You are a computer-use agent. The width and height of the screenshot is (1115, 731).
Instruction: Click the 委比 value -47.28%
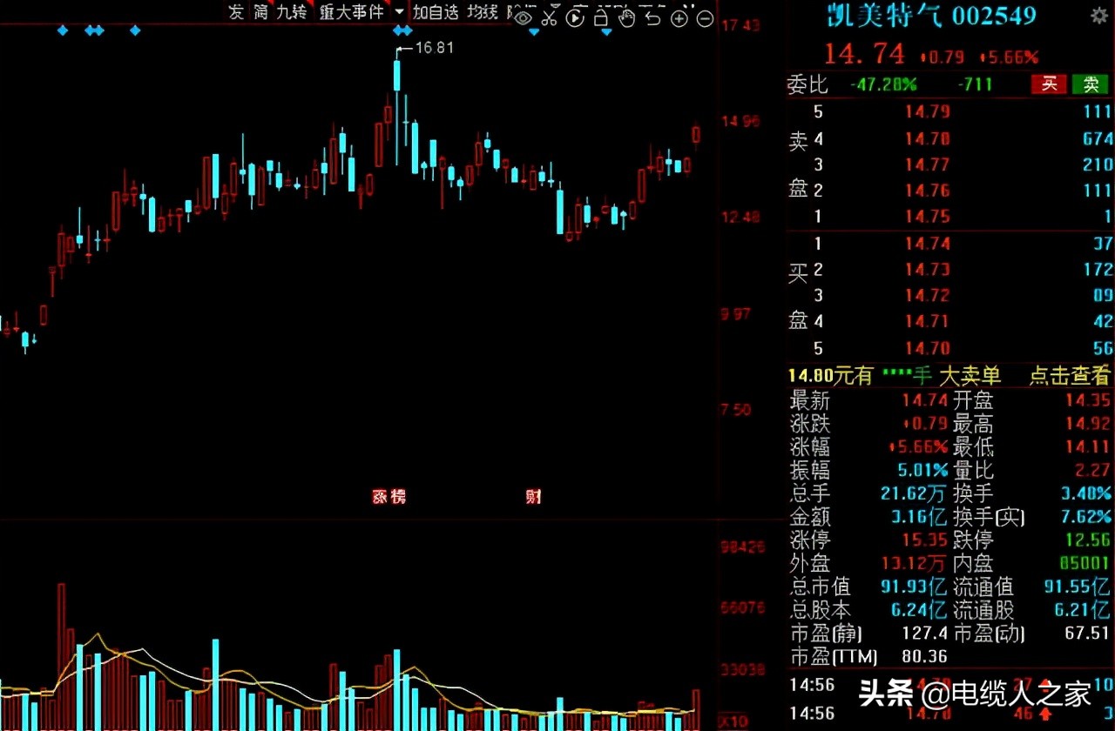(x=883, y=84)
